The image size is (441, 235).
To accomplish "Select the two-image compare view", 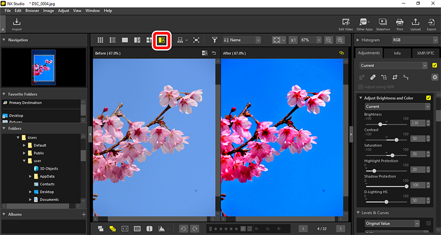I will pos(137,40).
